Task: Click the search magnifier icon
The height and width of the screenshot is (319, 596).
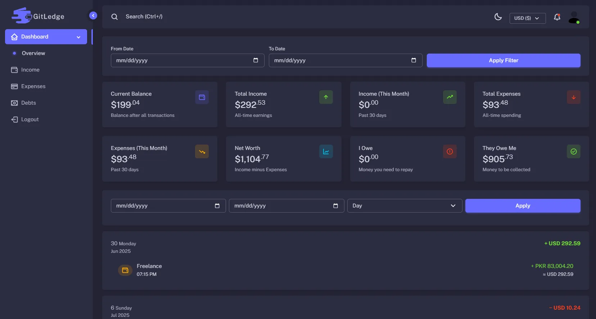Action: click(114, 17)
